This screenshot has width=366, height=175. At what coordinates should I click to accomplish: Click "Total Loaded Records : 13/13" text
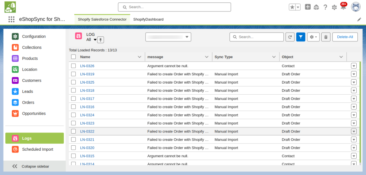93,50
